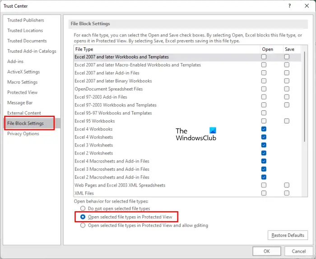The height and width of the screenshot is (259, 316).
Task: Click the Save column header
Action: 289,49
